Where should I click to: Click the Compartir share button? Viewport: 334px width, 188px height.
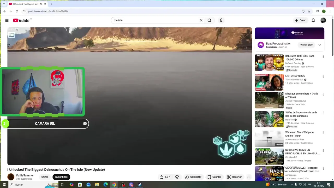coord(193,177)
